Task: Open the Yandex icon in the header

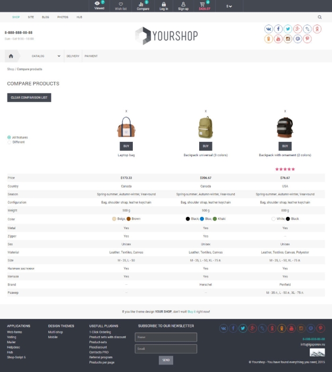Action: click(x=317, y=29)
